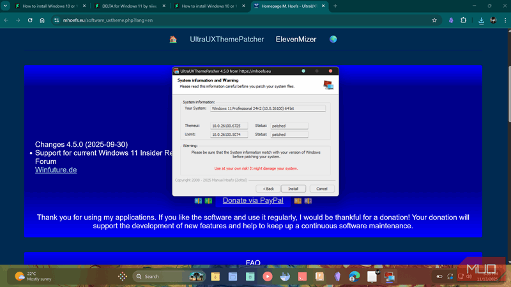The image size is (511, 287).
Task: Click the red 'Use at your own risk' warning
Action: pyautogui.click(x=256, y=168)
